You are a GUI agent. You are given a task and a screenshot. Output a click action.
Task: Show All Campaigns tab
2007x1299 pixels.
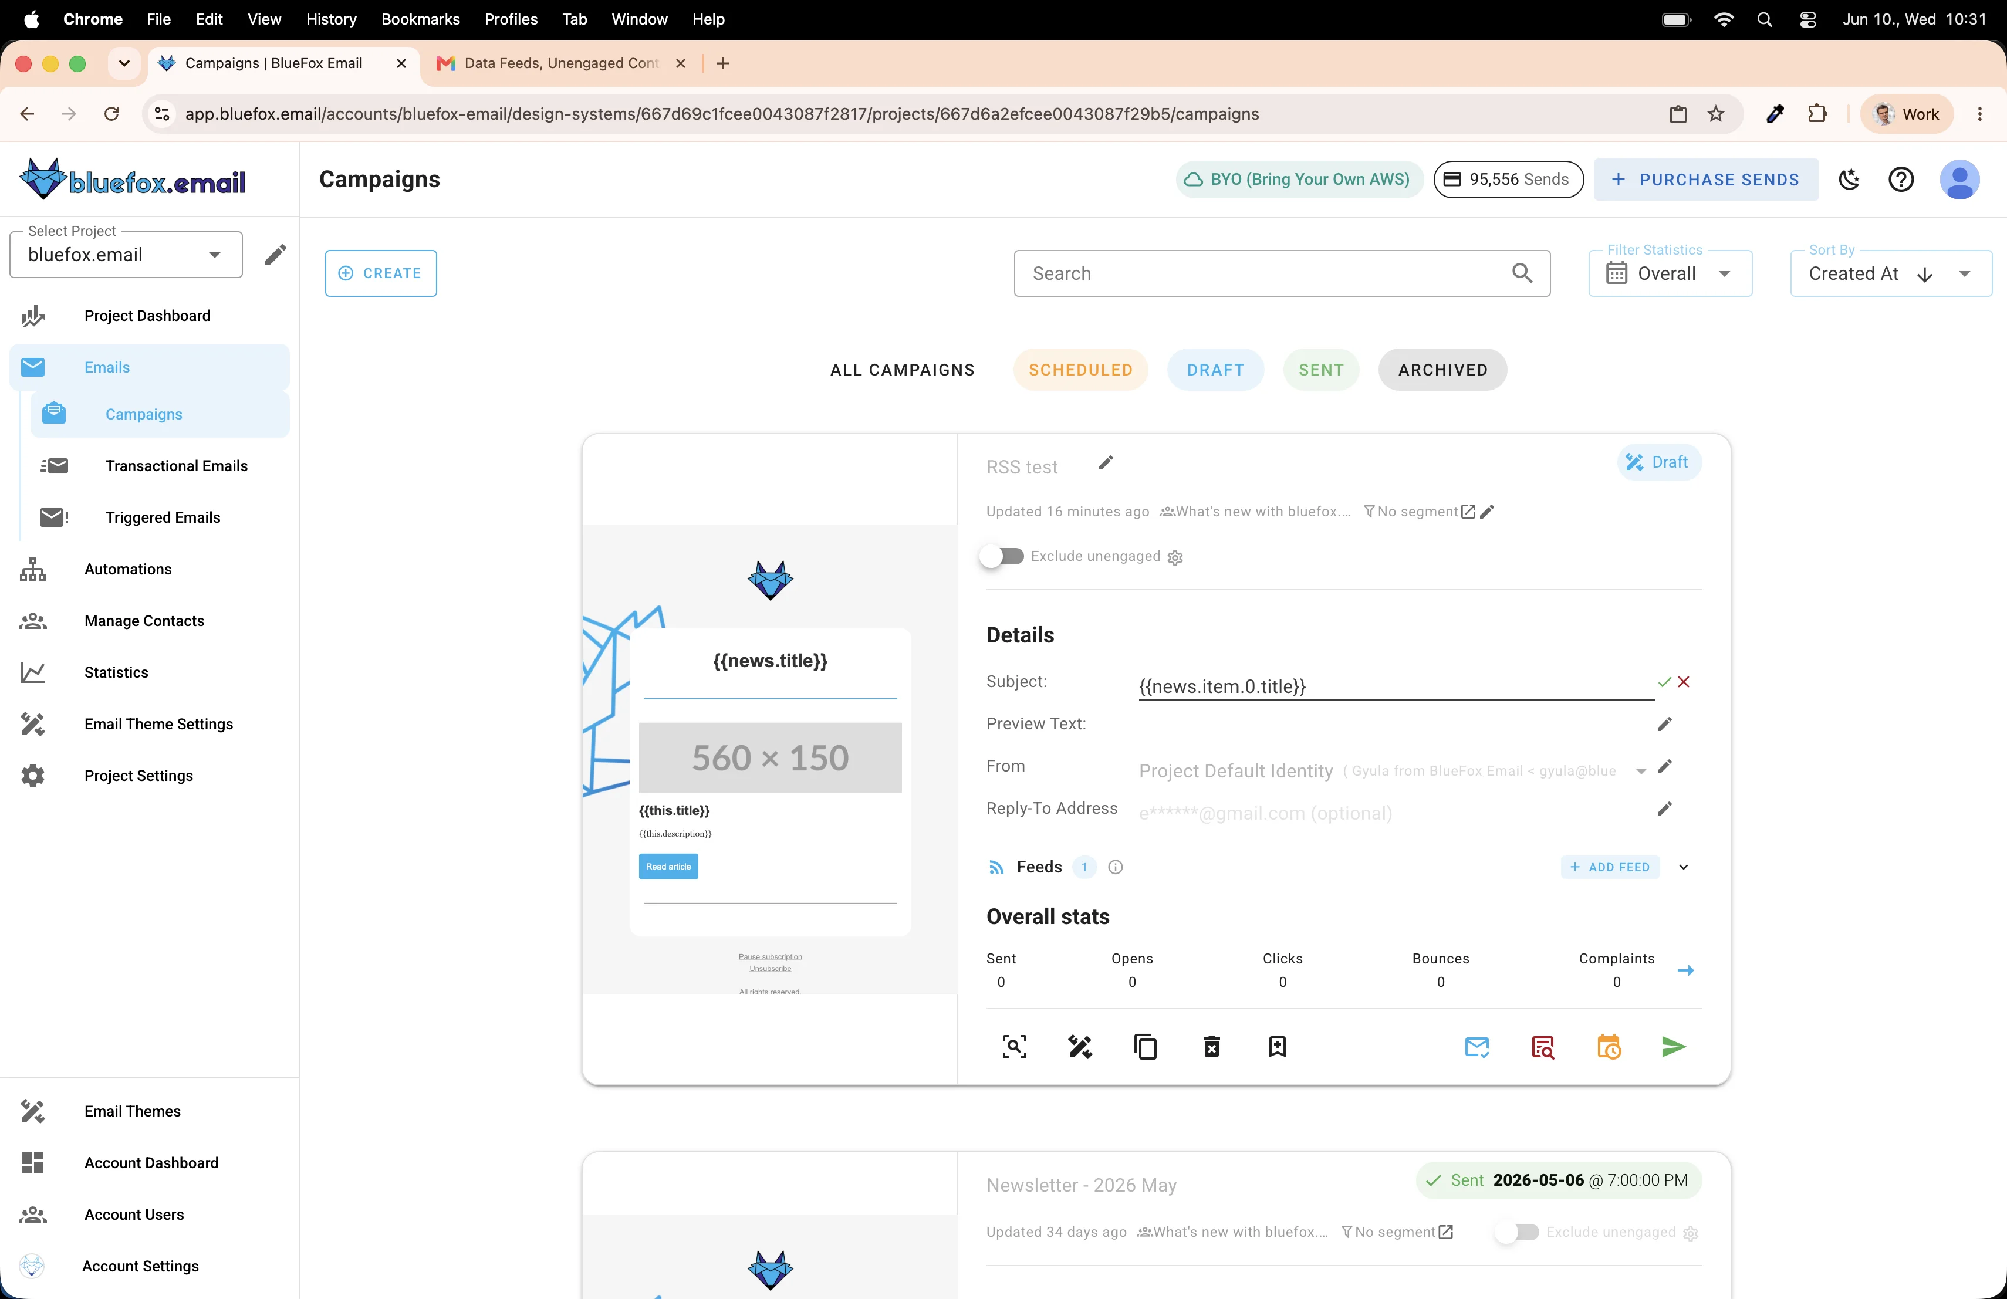point(903,370)
